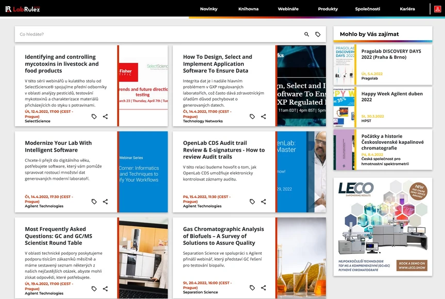Open the Knihovna menu
This screenshot has width=445, height=299.
click(249, 9)
